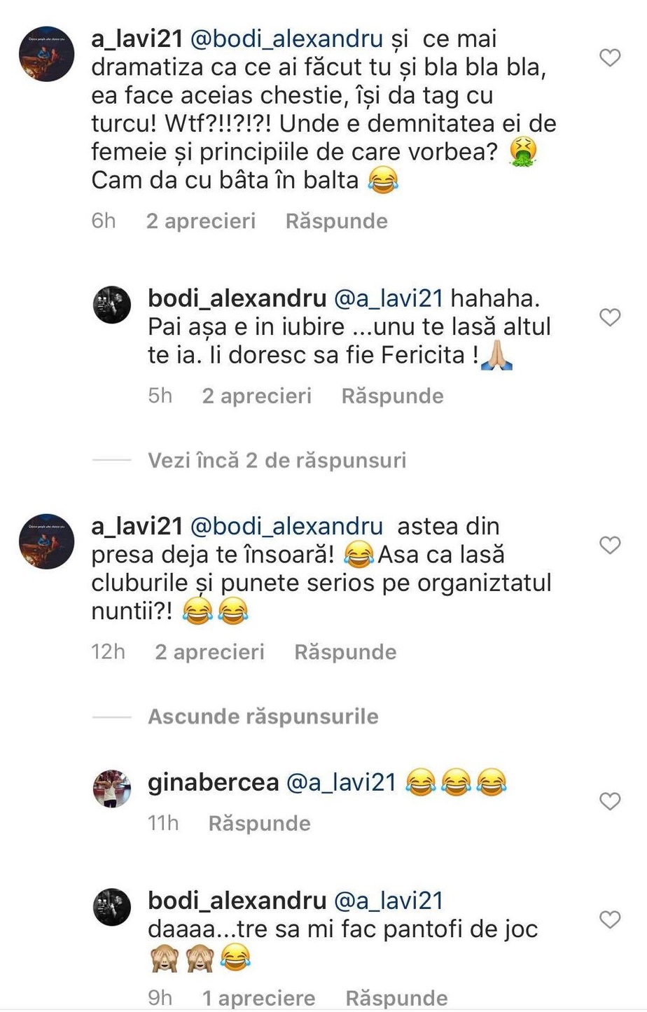
Task: Open a_lavi21's profile picture on first comment
Action: (46, 54)
